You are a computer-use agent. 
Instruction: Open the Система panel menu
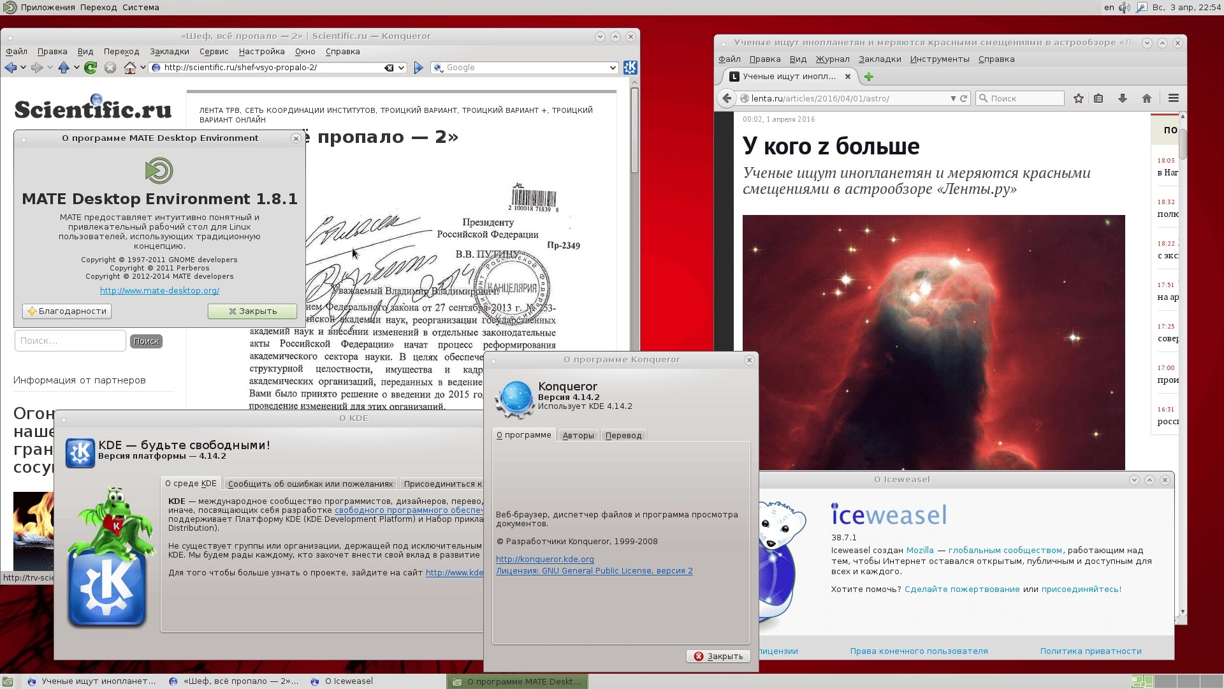point(140,8)
